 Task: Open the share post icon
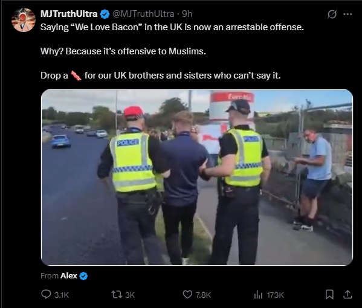click(347, 294)
